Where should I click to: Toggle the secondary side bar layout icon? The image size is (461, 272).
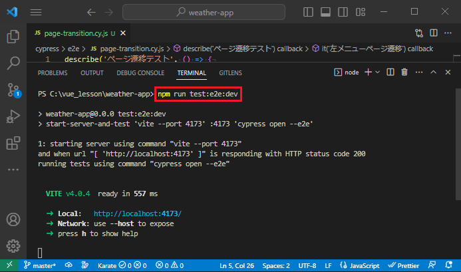(343, 12)
